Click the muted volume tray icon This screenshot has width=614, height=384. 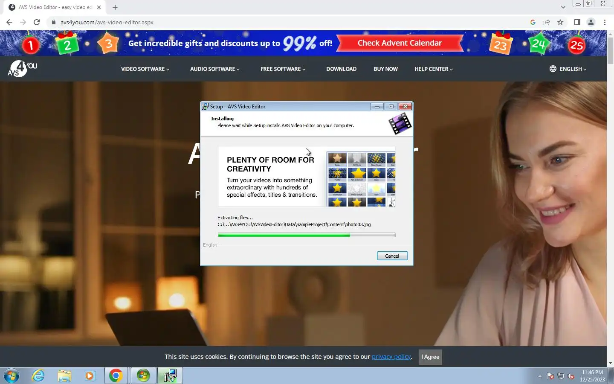pyautogui.click(x=571, y=376)
